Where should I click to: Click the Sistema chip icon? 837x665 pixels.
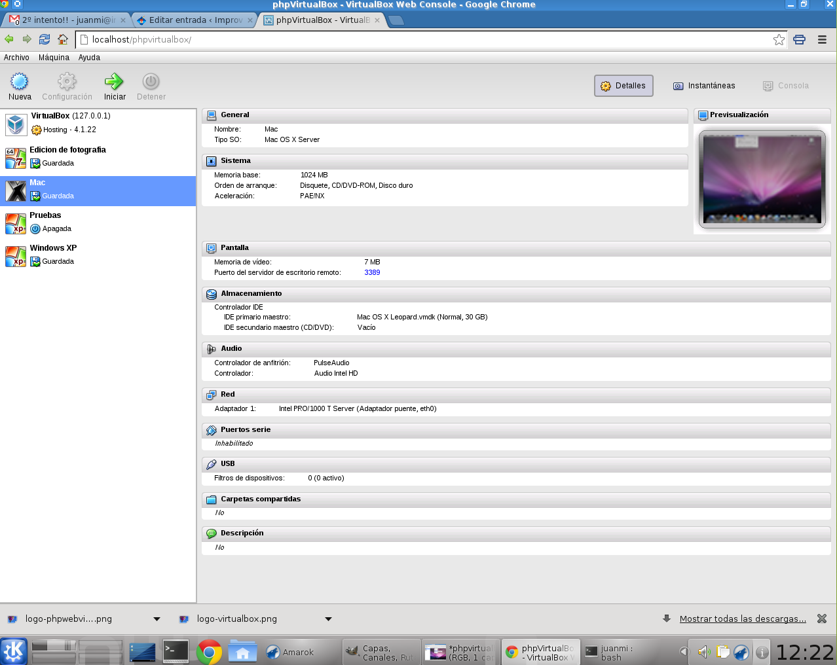point(212,161)
